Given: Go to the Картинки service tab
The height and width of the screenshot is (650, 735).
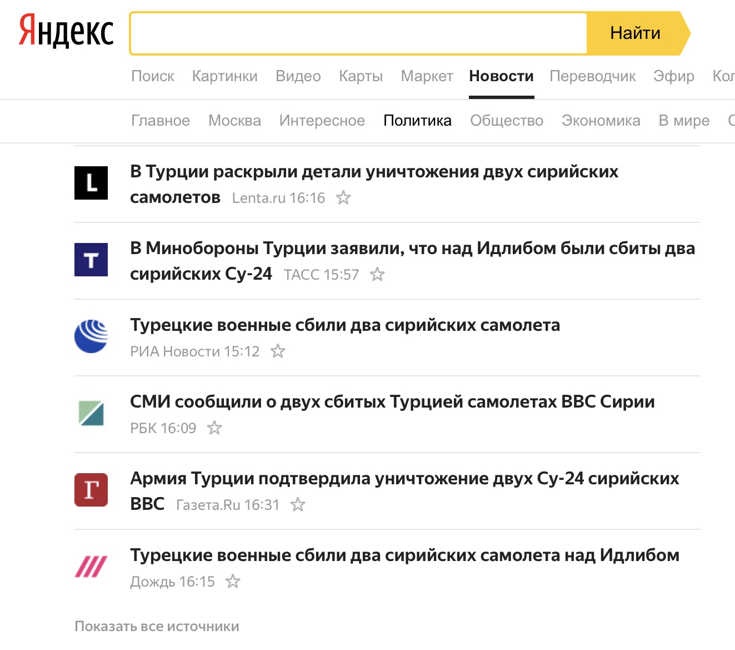Looking at the screenshot, I should tap(225, 76).
